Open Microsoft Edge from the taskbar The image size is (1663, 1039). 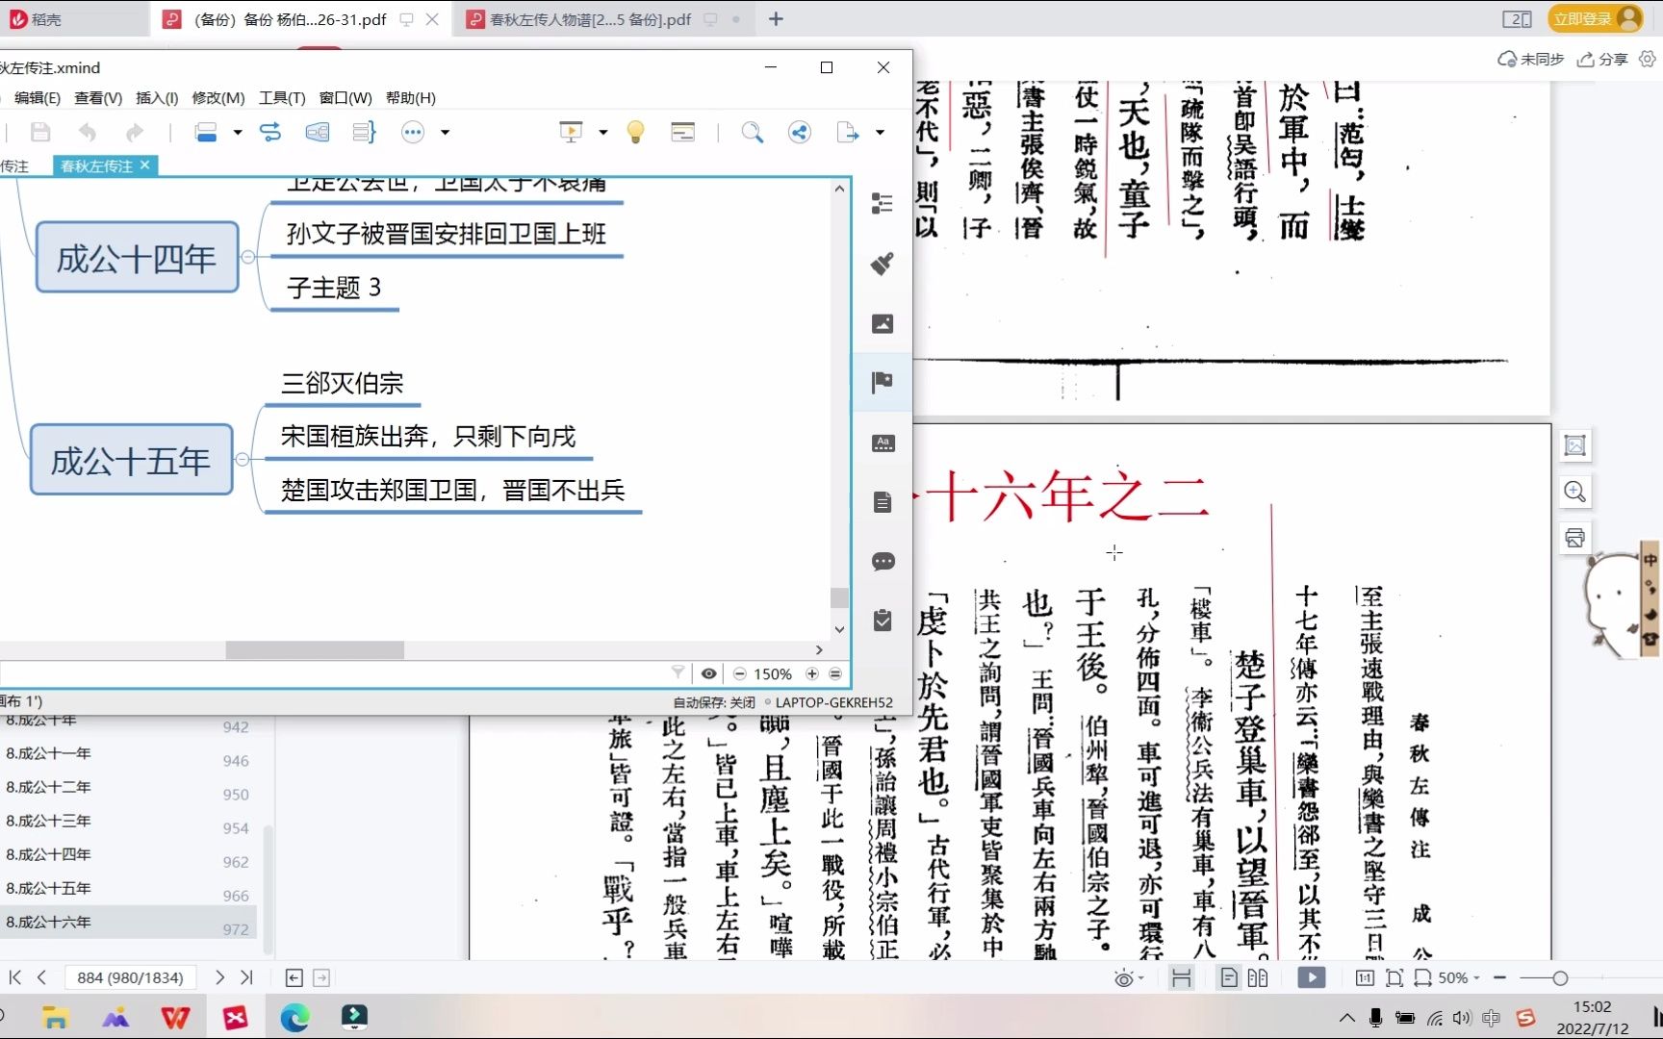click(295, 1018)
